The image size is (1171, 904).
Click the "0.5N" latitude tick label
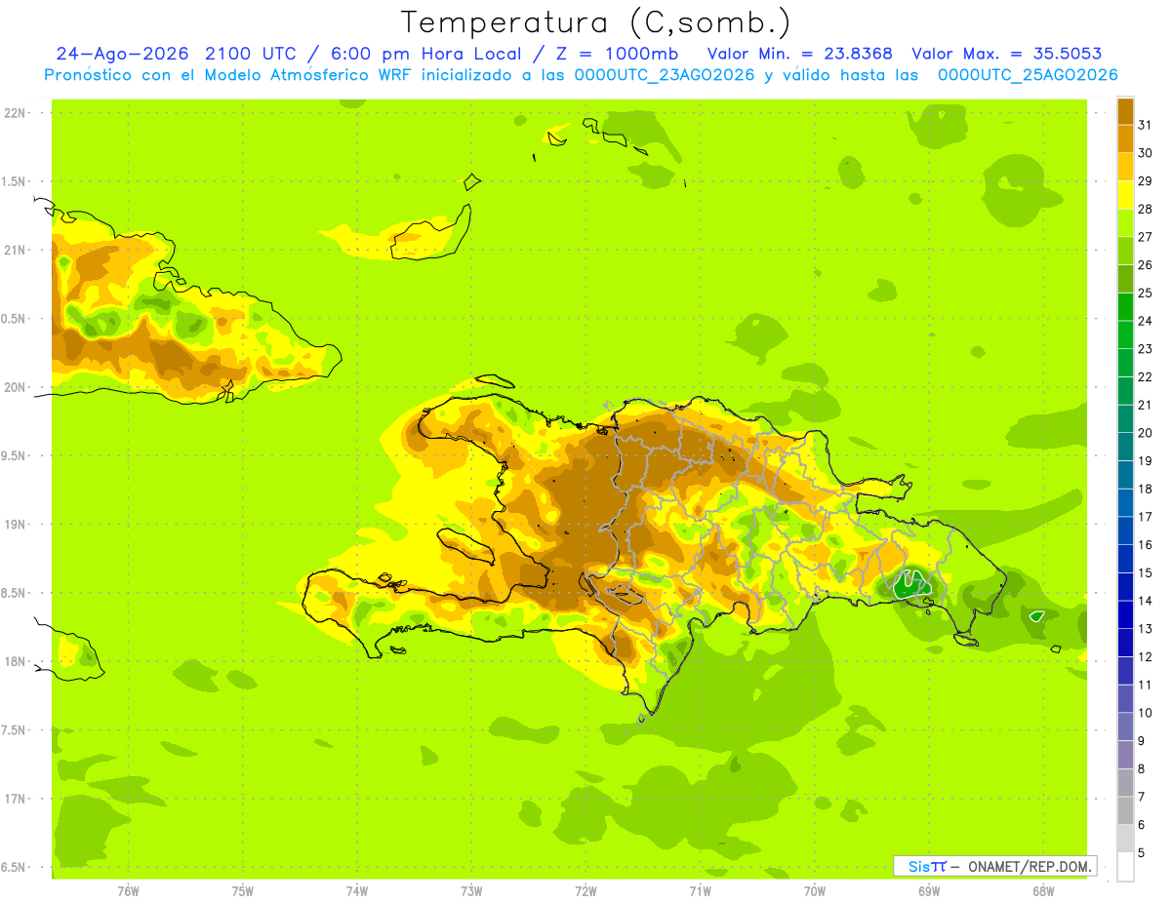(x=14, y=319)
